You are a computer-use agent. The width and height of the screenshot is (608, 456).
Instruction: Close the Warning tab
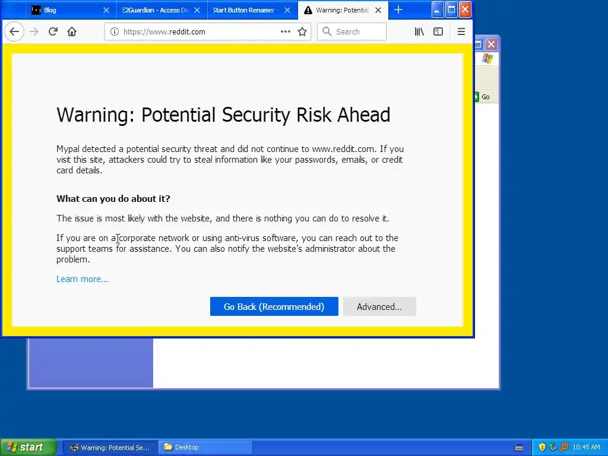(378, 11)
